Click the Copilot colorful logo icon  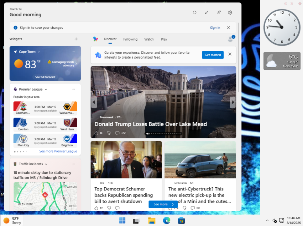96,39
